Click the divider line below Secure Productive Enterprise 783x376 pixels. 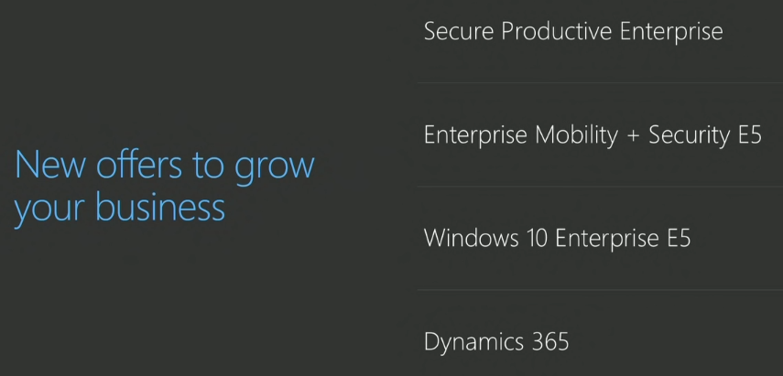pyautogui.click(x=600, y=82)
